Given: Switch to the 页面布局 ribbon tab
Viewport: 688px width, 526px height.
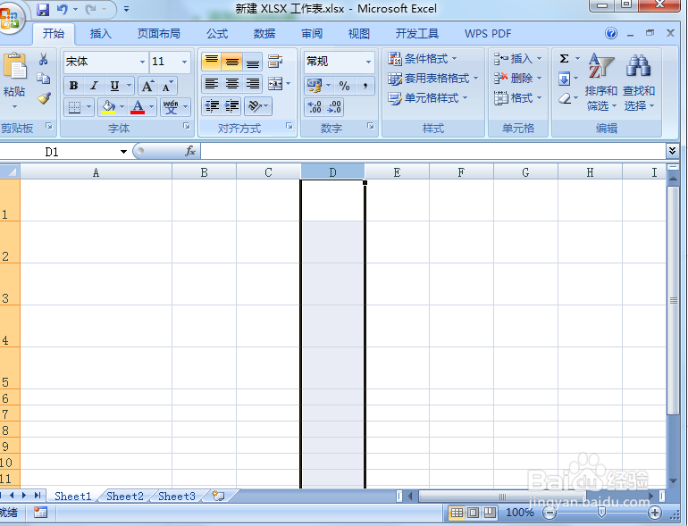Looking at the screenshot, I should click(x=158, y=33).
